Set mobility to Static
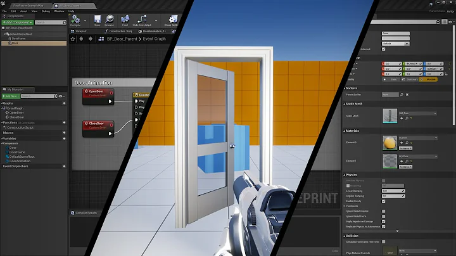 pos(391,79)
